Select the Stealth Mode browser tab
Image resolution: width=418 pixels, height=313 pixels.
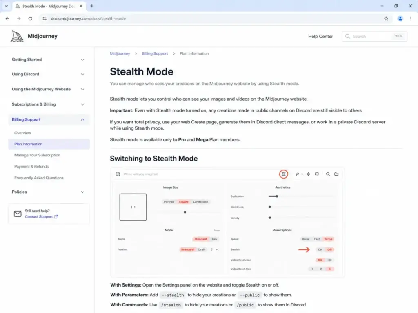coord(49,6)
